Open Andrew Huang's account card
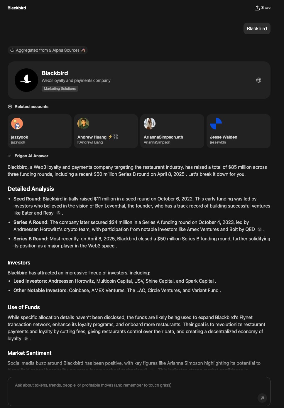 click(x=106, y=131)
